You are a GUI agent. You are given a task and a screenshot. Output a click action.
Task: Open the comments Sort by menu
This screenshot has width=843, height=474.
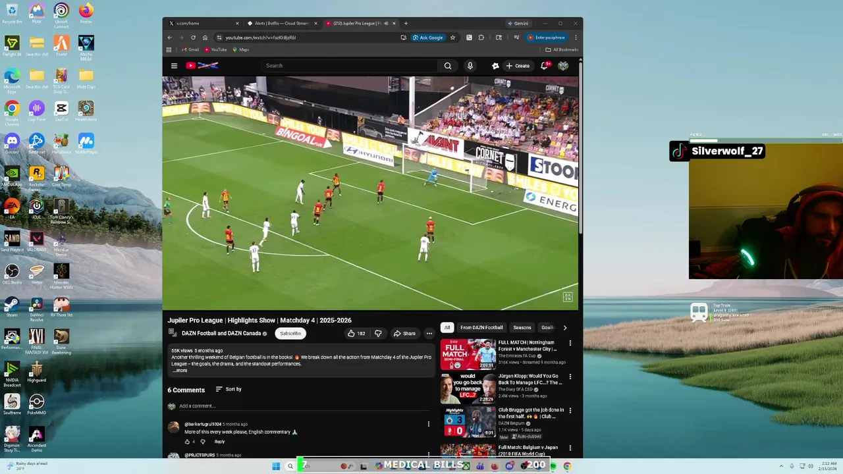229,389
